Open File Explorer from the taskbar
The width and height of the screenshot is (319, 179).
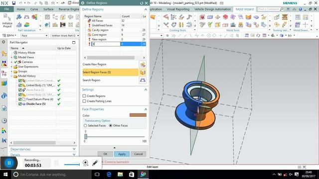[x=120, y=175]
